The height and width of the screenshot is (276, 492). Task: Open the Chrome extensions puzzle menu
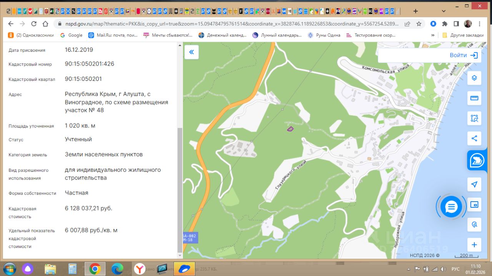click(x=445, y=24)
